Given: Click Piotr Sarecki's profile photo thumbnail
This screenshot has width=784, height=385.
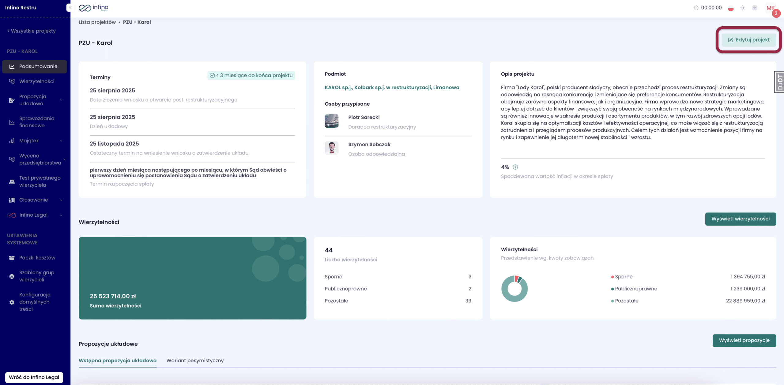Looking at the screenshot, I should click(x=331, y=121).
